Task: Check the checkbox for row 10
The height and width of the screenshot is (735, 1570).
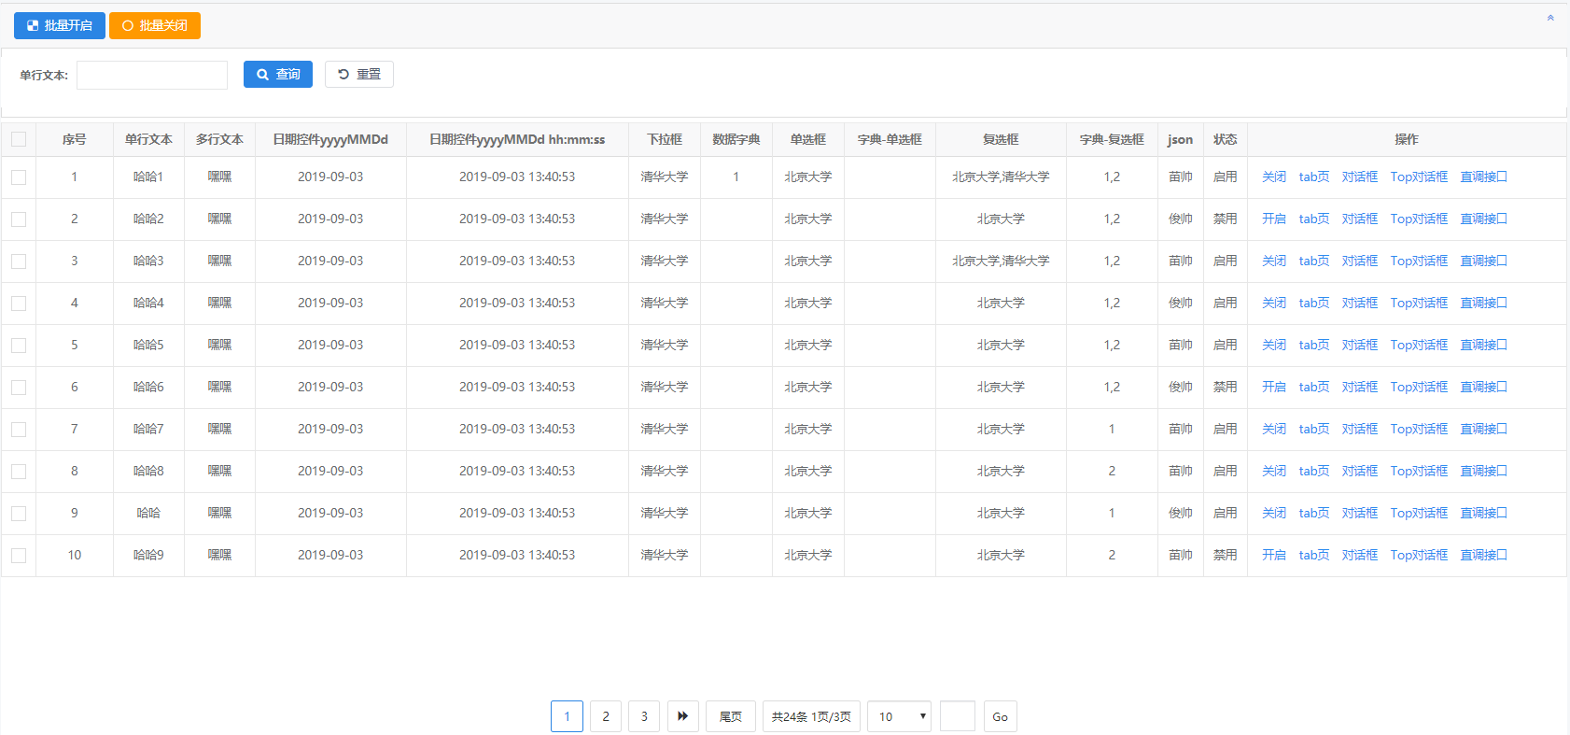Action: 19,555
